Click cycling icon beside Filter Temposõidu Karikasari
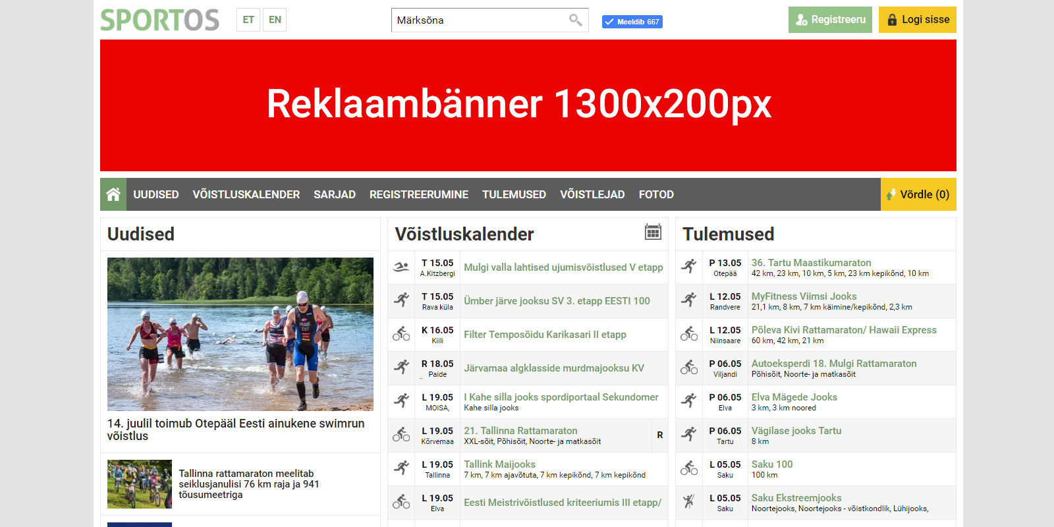This screenshot has height=527, width=1054. click(401, 335)
